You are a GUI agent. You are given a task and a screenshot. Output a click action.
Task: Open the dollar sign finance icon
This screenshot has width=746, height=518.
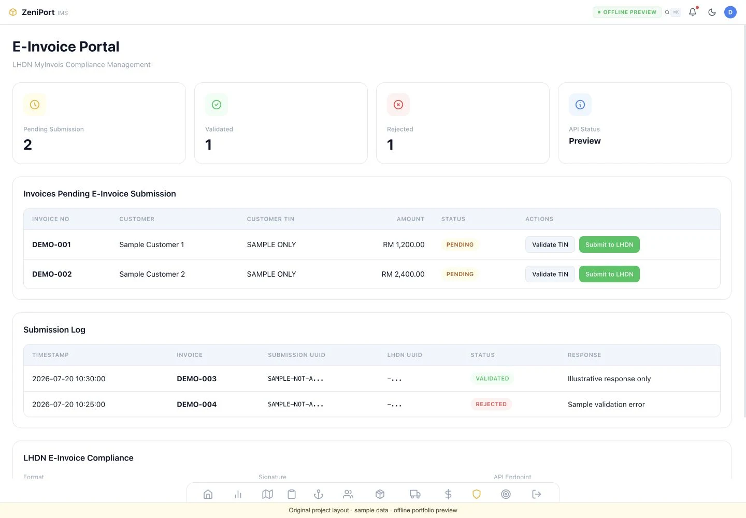point(448,494)
